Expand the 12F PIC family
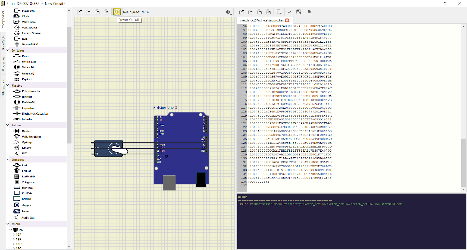467x250 pixels. click(x=13, y=239)
